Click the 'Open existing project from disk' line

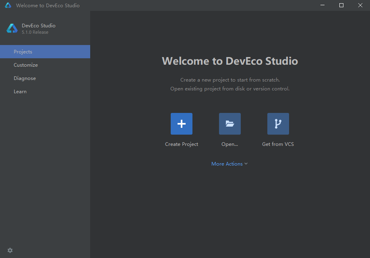[230, 89]
